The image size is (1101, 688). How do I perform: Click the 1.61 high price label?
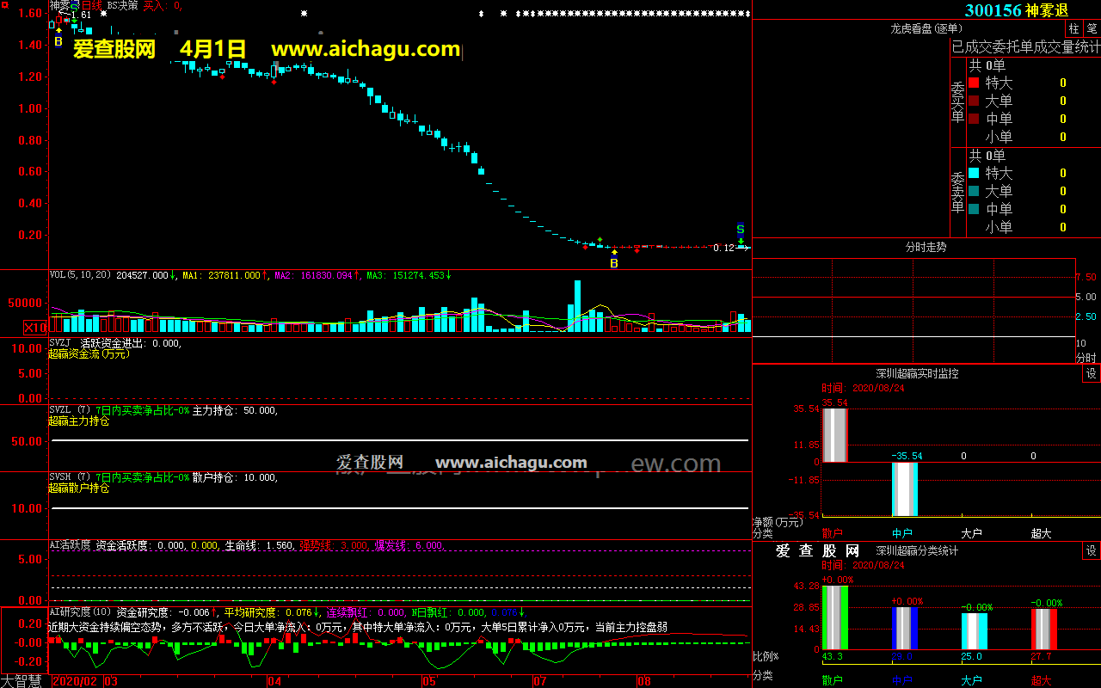click(80, 15)
